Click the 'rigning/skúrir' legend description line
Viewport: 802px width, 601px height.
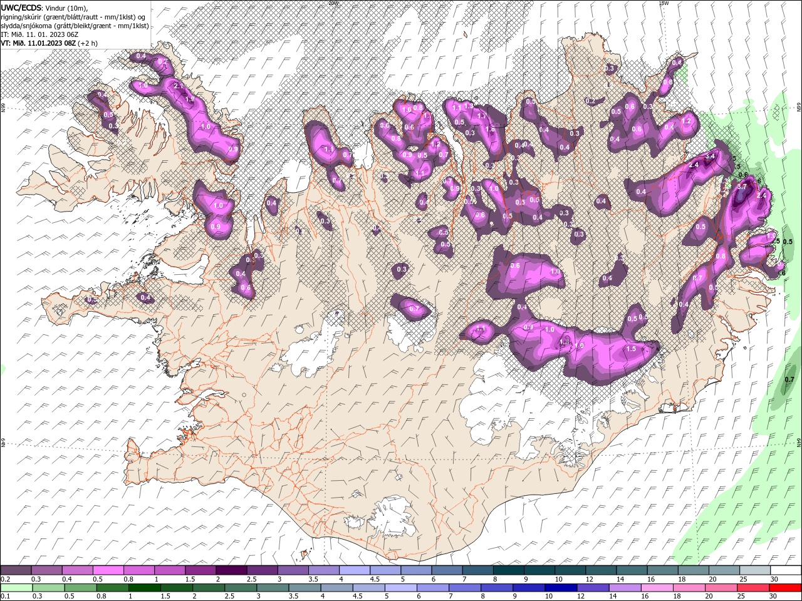click(73, 17)
